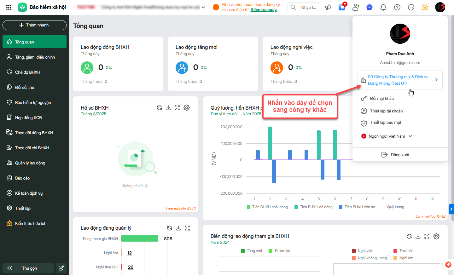The height and width of the screenshot is (275, 454).
Task: Open the shopping cart with badge
Action: (342, 7)
